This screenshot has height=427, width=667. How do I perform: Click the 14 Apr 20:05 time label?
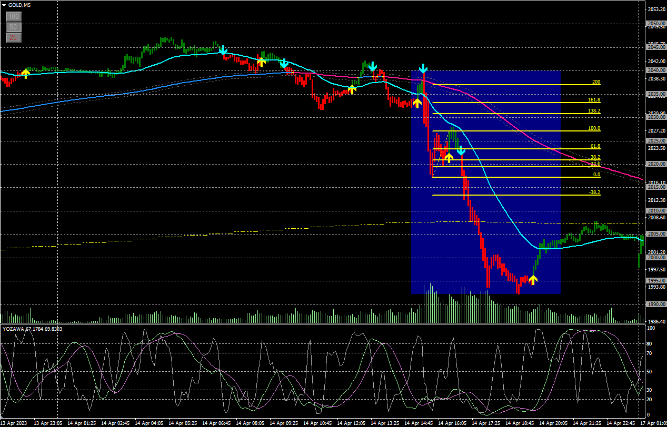[554, 423]
